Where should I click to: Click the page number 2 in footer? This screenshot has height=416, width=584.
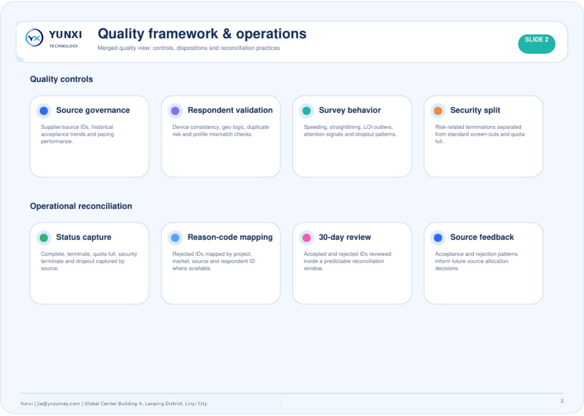coord(562,401)
